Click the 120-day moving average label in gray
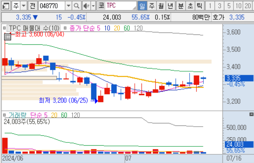The image size is (254, 163). coord(138,28)
